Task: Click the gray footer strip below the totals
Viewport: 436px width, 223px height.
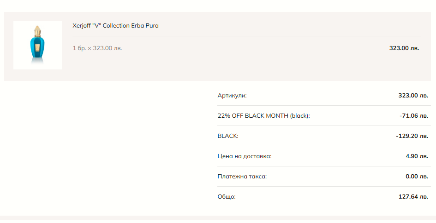Action: tap(218, 219)
